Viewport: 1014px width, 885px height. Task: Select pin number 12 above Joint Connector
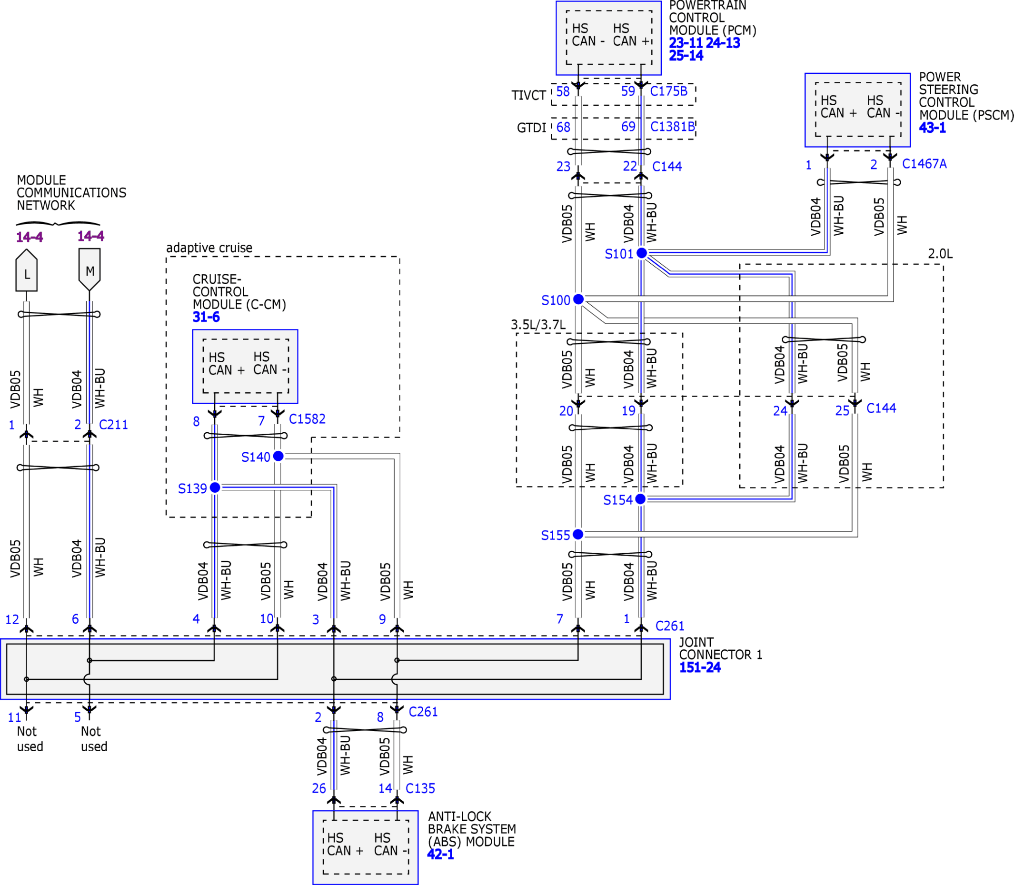coord(12,619)
